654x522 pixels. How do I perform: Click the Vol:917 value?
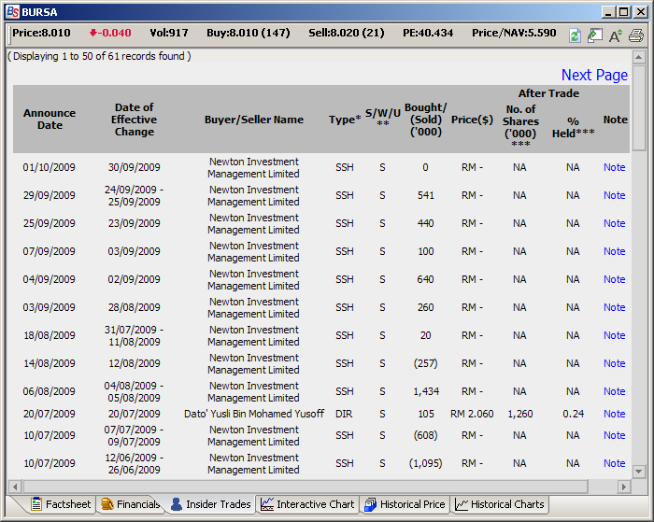point(169,33)
